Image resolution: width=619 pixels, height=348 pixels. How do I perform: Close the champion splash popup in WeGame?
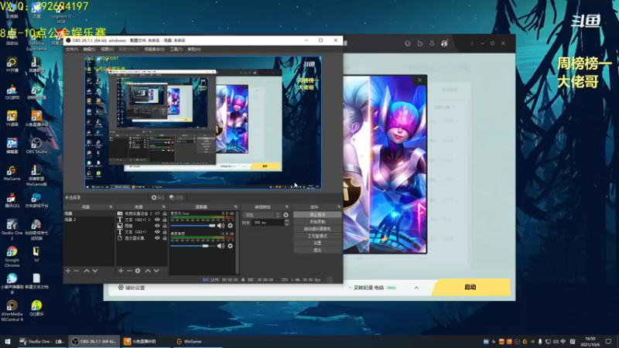click(419, 80)
